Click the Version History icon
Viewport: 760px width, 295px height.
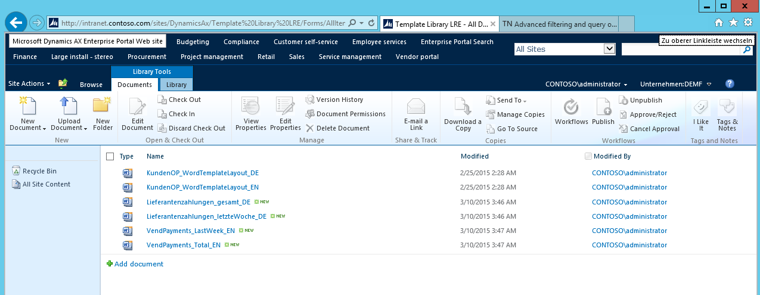point(311,100)
